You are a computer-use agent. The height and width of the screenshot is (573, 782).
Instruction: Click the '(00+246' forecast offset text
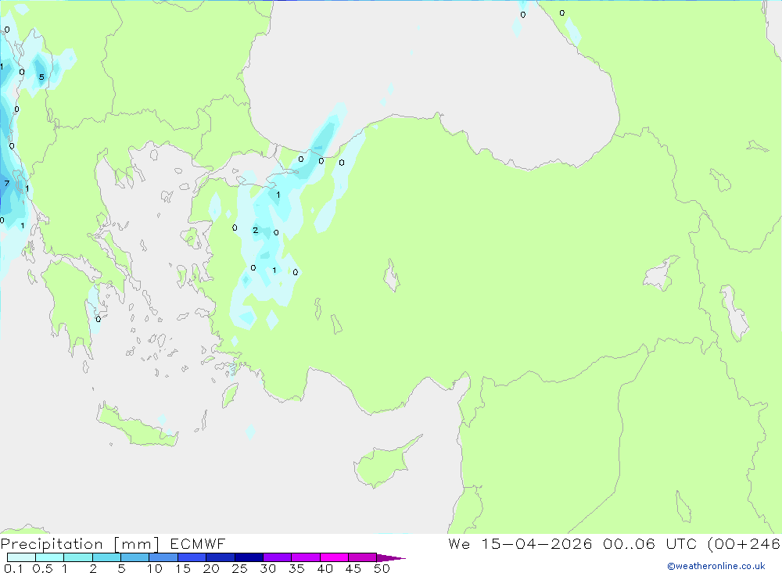(x=744, y=544)
